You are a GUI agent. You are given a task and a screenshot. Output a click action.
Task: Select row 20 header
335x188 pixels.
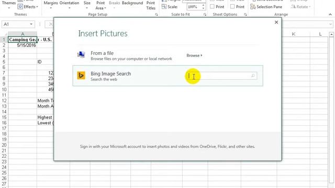pyautogui.click(x=4, y=145)
